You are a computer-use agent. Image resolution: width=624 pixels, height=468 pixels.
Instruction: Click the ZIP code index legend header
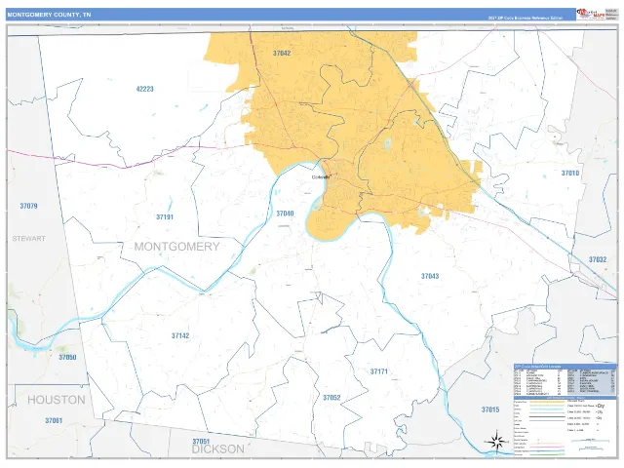point(565,367)
